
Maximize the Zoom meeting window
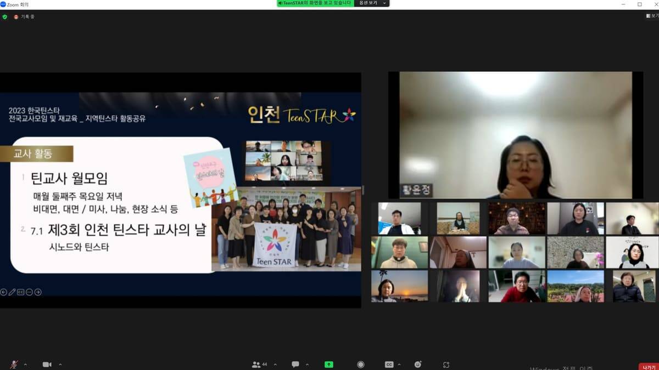point(640,4)
